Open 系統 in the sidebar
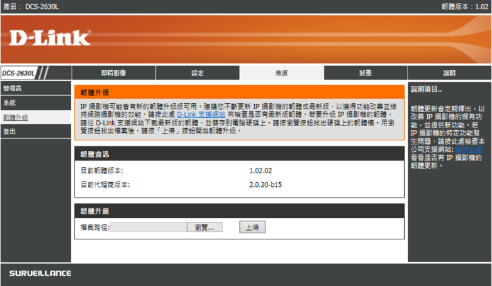This screenshot has width=492, height=286. [x=36, y=103]
